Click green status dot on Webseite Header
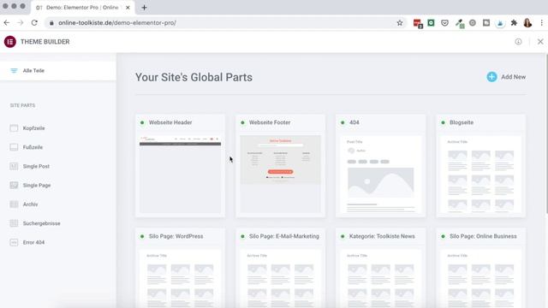Image resolution: width=548 pixels, height=308 pixels. click(142, 122)
